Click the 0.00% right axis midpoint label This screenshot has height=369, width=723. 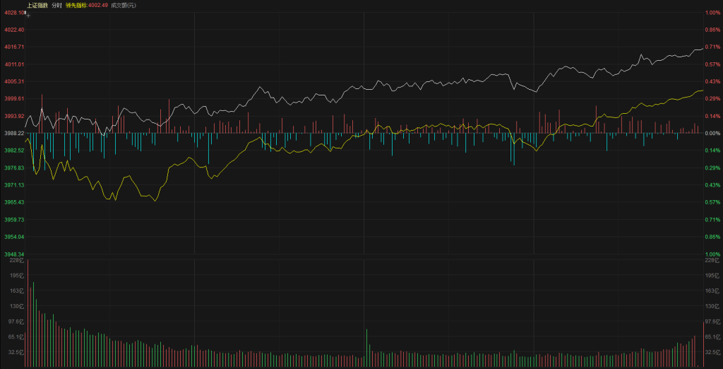(712, 133)
